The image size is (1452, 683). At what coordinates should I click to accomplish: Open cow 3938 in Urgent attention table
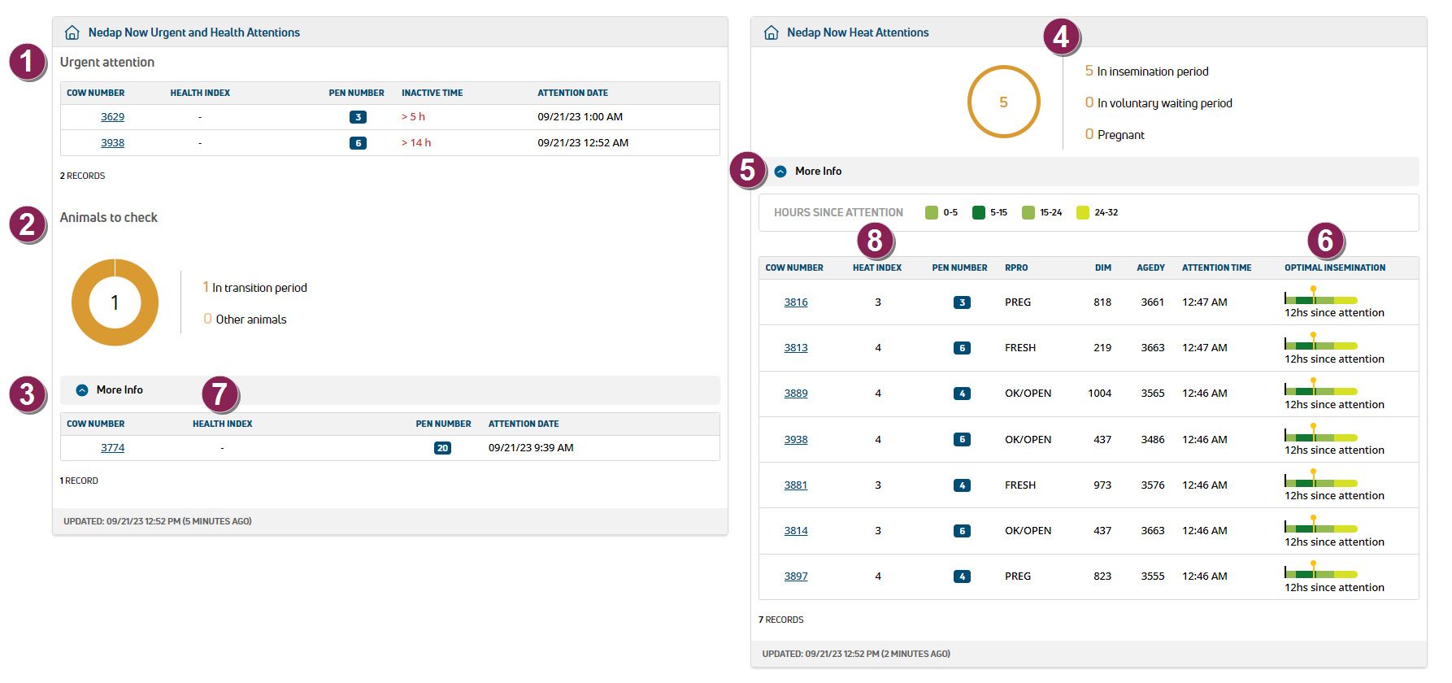point(112,143)
